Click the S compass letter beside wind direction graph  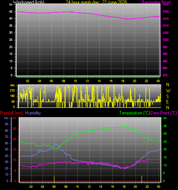168,97
